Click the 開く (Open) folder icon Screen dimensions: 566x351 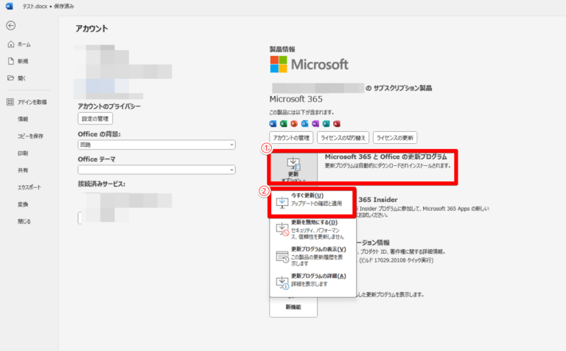coord(10,78)
